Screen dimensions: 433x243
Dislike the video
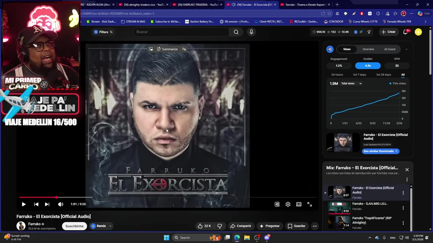click(x=220, y=226)
